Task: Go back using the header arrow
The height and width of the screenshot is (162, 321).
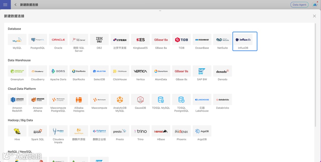Action: click(15, 4)
